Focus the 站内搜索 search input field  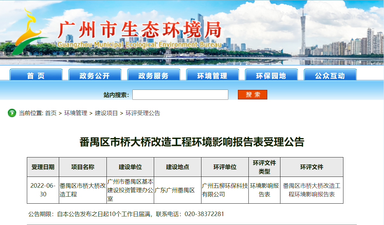pyautogui.click(x=180, y=95)
